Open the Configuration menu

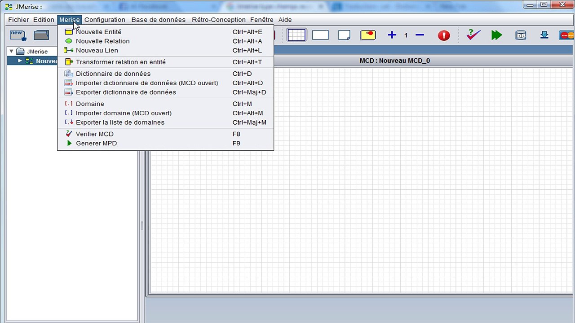[105, 20]
